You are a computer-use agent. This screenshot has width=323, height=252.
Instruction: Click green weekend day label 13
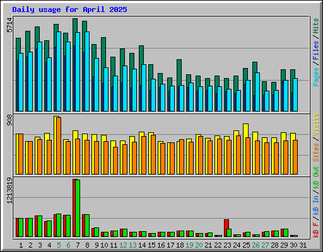coord(132,245)
